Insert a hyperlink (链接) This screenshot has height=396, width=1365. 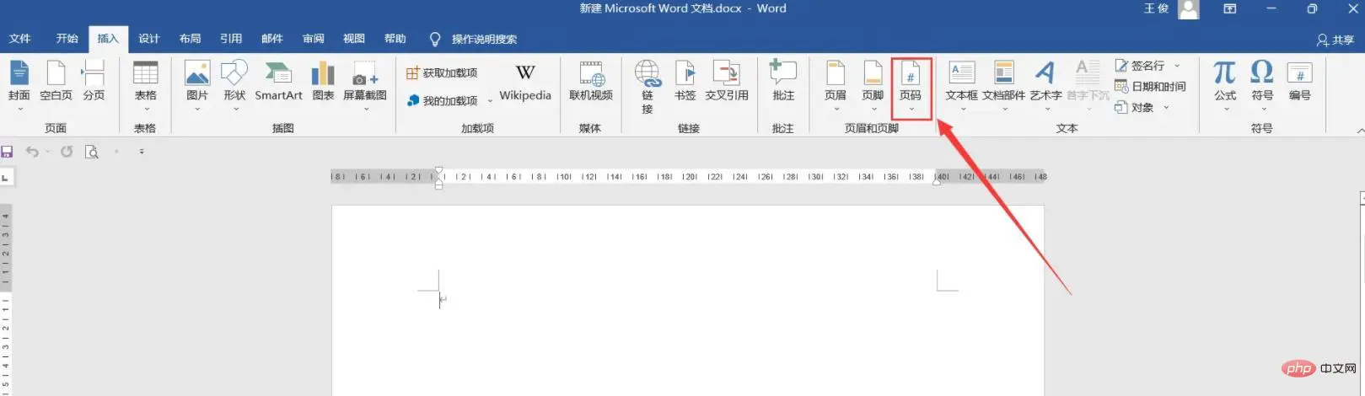click(648, 87)
